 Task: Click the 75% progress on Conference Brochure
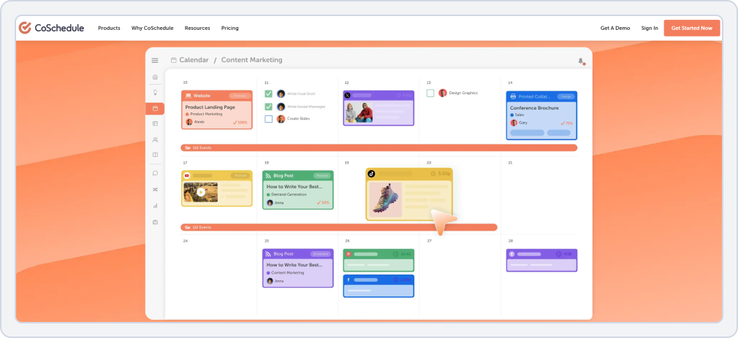pyautogui.click(x=566, y=123)
